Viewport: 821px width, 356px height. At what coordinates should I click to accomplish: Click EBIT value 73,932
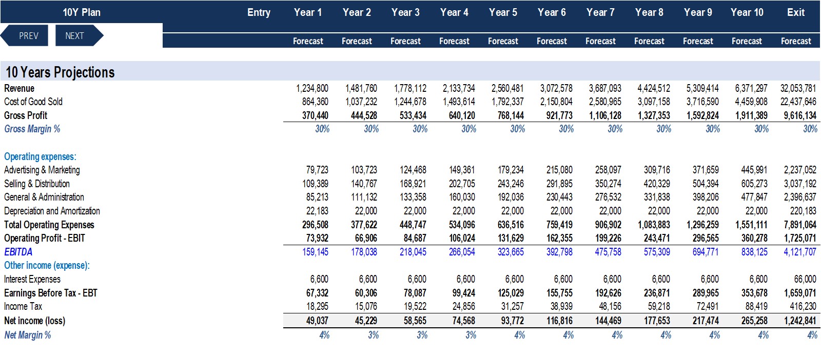[x=317, y=238]
